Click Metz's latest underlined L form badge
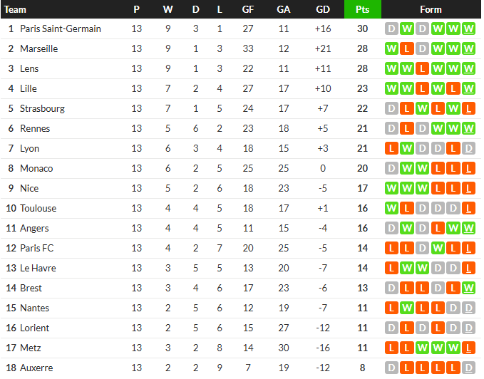 468,348
